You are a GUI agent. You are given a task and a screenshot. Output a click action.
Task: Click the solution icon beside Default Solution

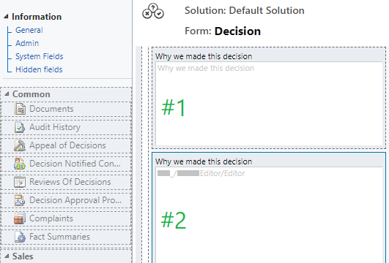pos(153,12)
